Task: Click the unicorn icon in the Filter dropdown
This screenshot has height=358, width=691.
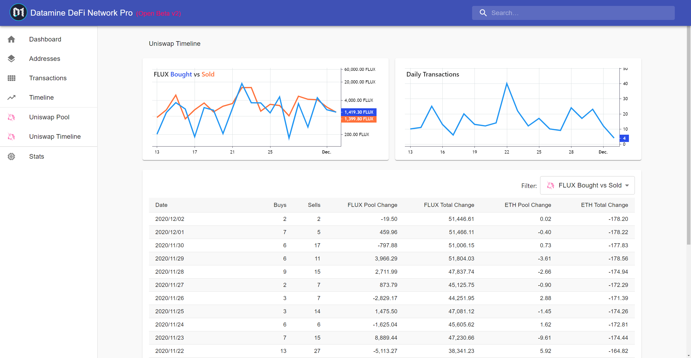Action: click(550, 185)
